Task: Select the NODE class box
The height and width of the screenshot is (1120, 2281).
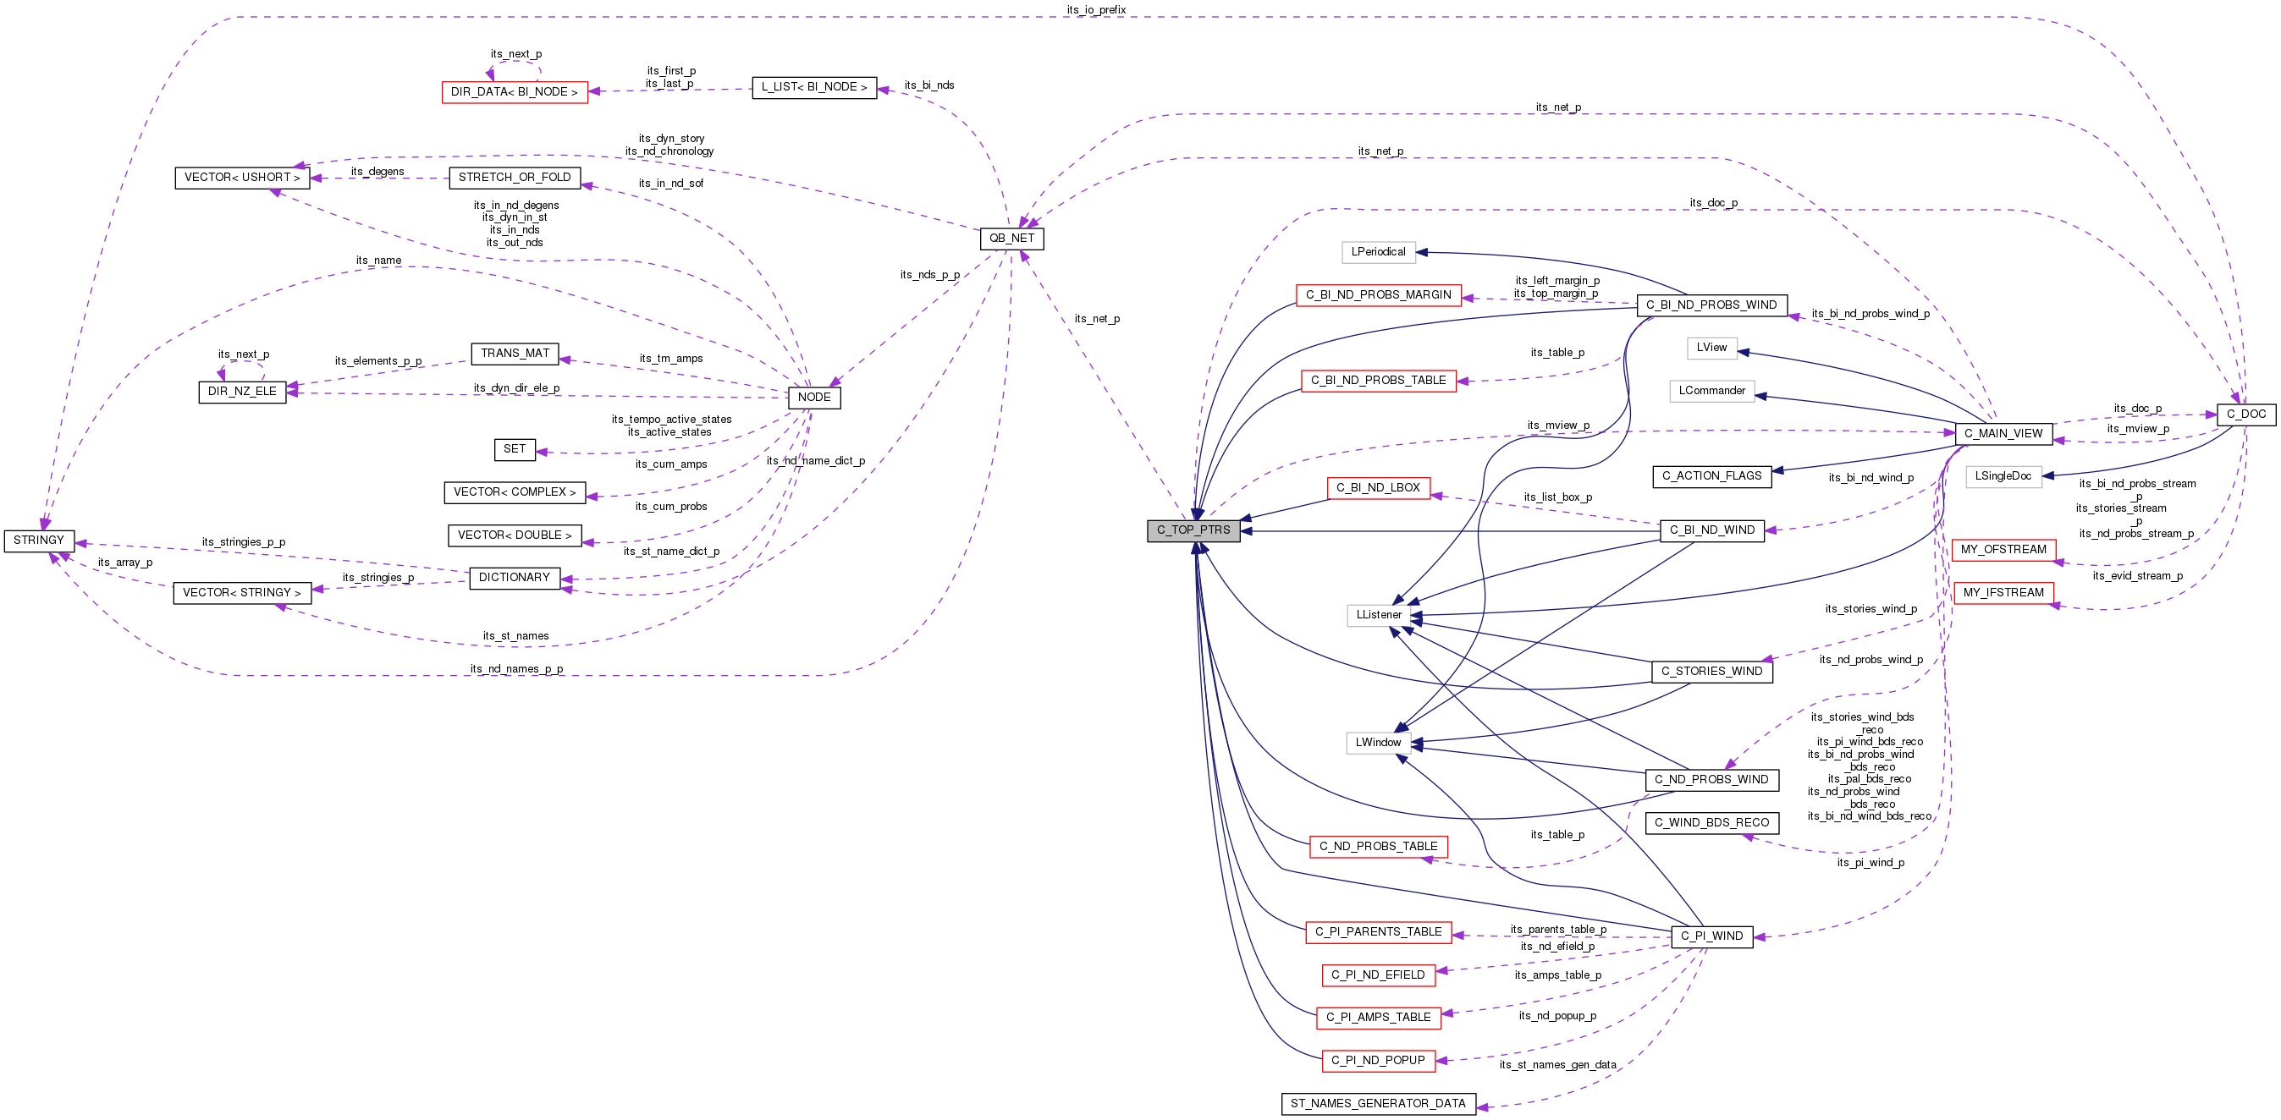Action: click(x=813, y=398)
